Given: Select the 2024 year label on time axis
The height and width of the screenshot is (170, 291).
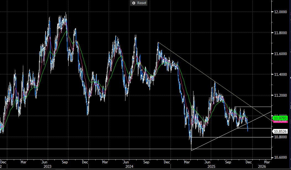Looking at the screenshot, I should click(x=129, y=166).
